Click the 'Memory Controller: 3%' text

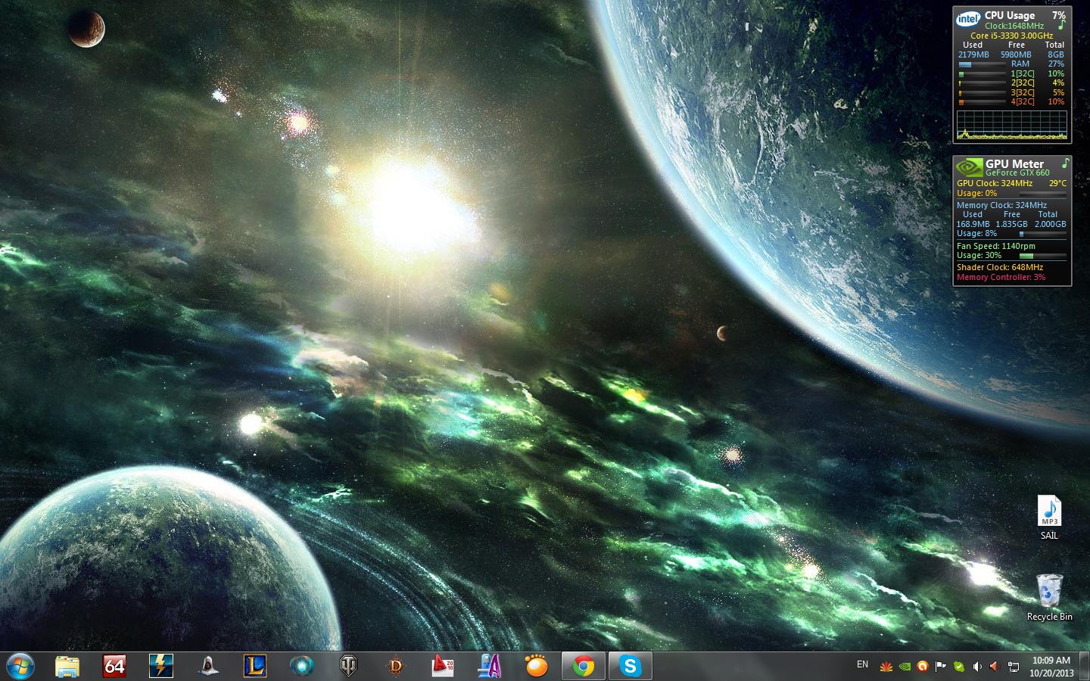coord(1001,278)
